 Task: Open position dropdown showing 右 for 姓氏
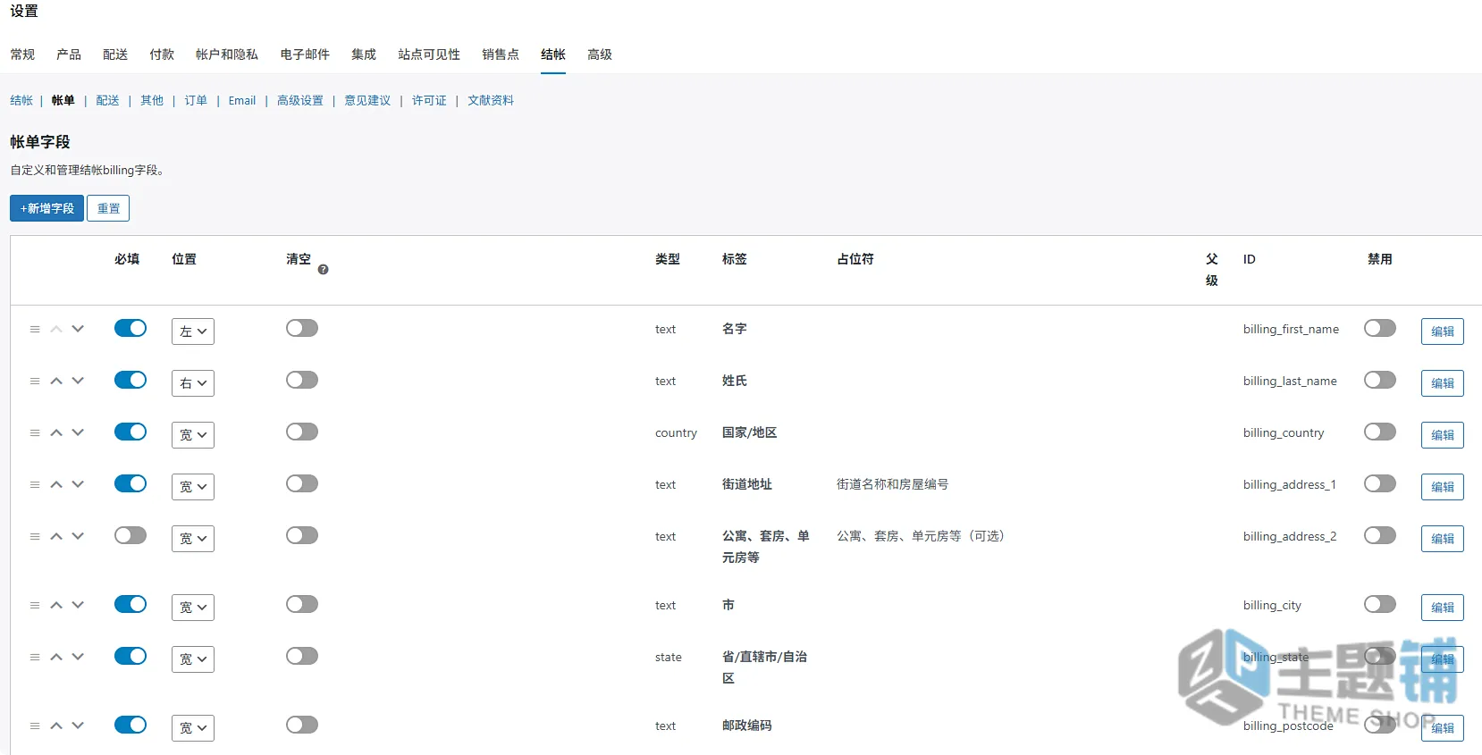tap(193, 383)
